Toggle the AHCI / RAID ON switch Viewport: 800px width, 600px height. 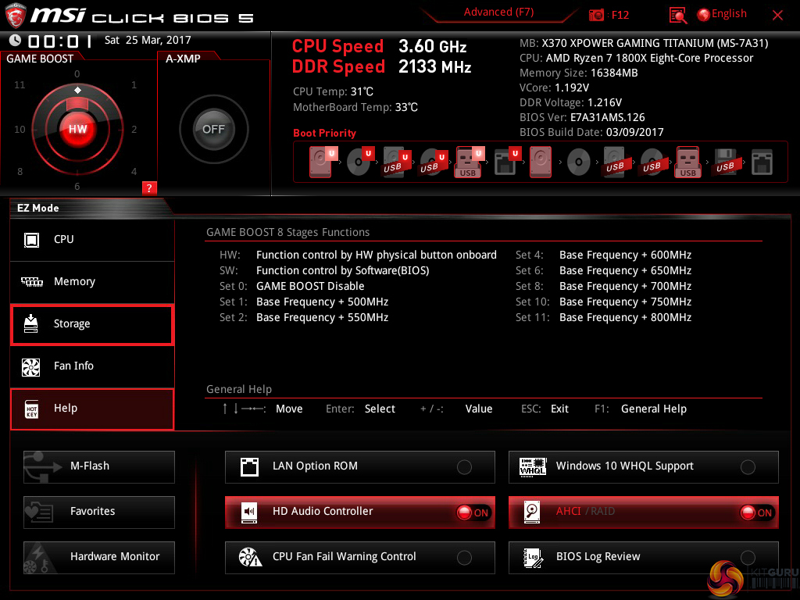pyautogui.click(x=757, y=512)
